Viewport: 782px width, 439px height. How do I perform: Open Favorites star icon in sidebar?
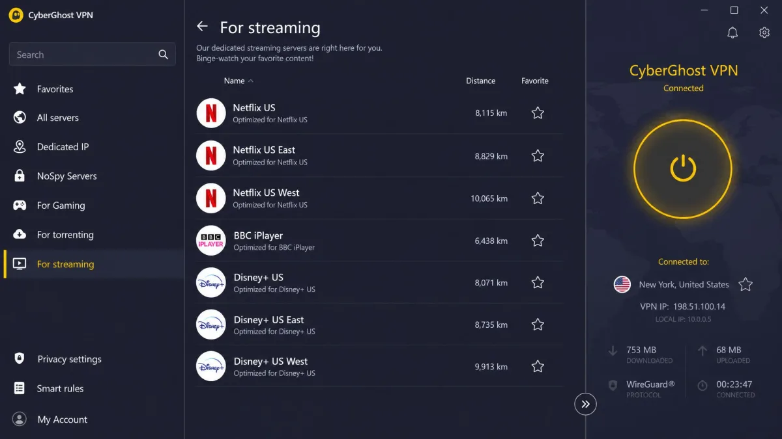pos(20,88)
